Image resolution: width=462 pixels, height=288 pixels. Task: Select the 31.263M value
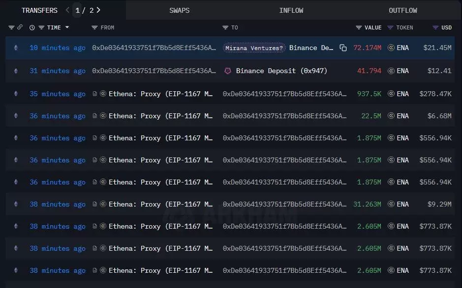pyautogui.click(x=367, y=204)
